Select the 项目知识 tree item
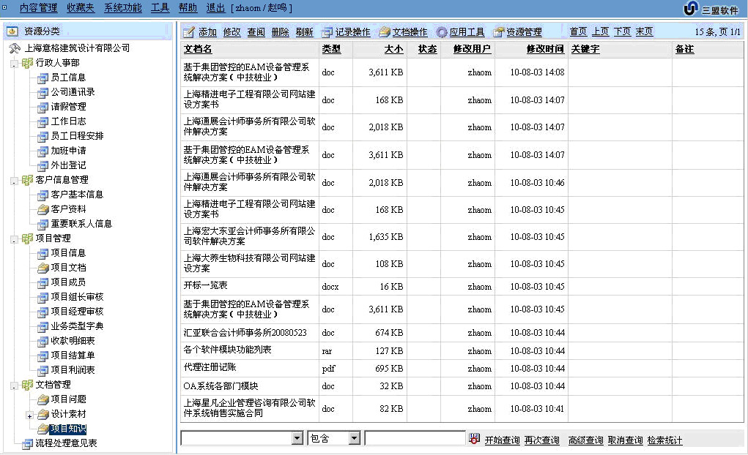Viewport: 748px width, 455px height. (68, 429)
